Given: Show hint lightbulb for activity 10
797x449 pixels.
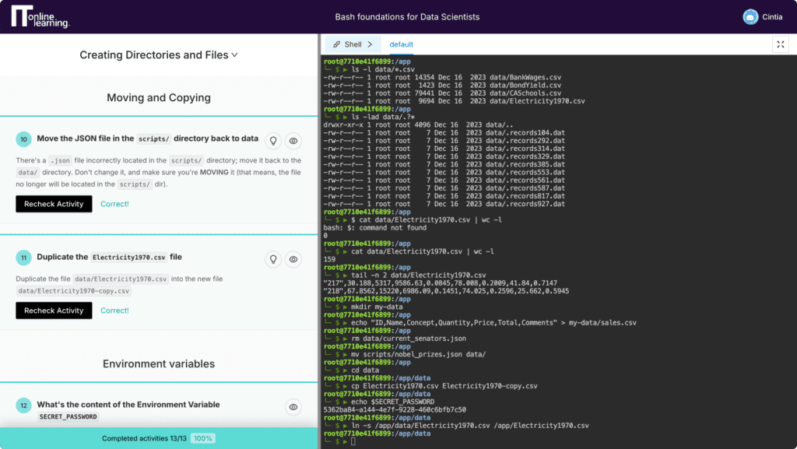Looking at the screenshot, I should [272, 140].
